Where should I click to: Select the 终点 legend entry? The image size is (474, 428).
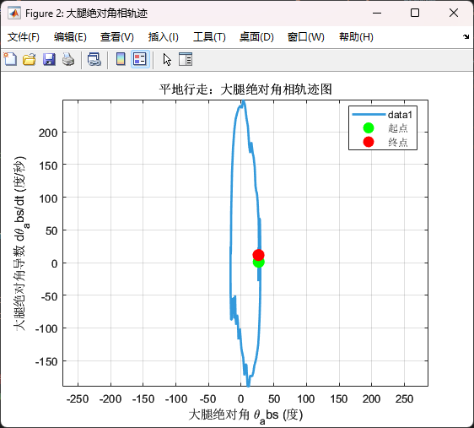tap(385, 142)
